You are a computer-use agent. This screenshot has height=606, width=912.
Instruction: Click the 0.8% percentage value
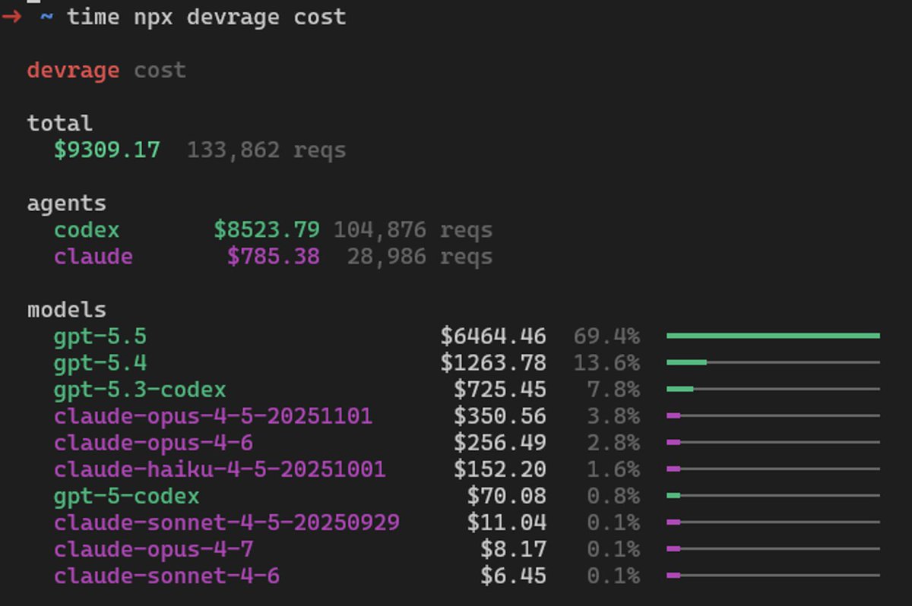(x=613, y=496)
